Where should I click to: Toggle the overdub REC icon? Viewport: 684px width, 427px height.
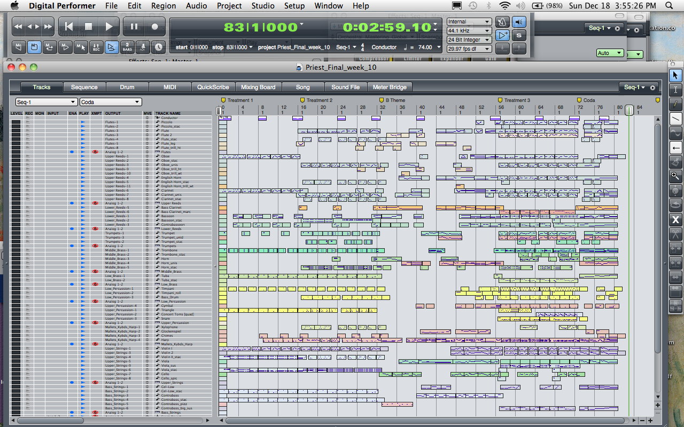pos(96,47)
